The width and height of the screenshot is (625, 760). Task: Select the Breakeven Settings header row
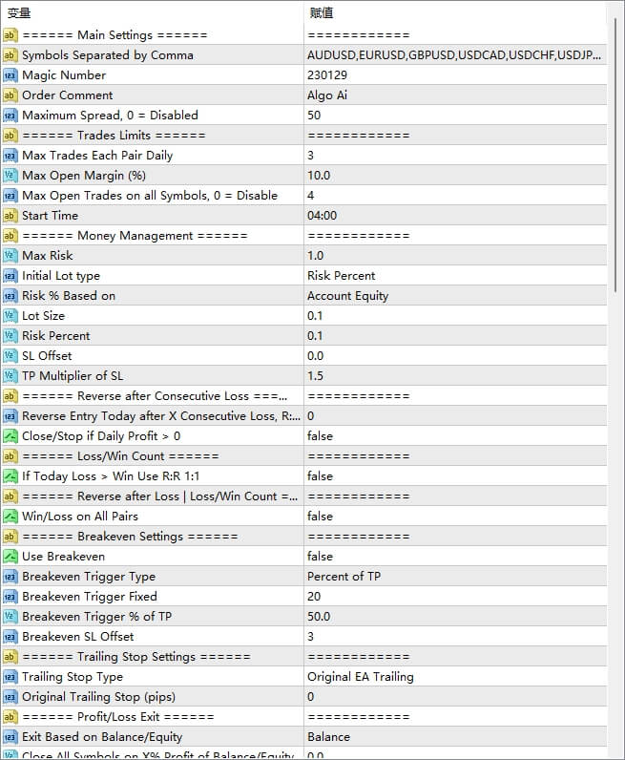(303, 536)
